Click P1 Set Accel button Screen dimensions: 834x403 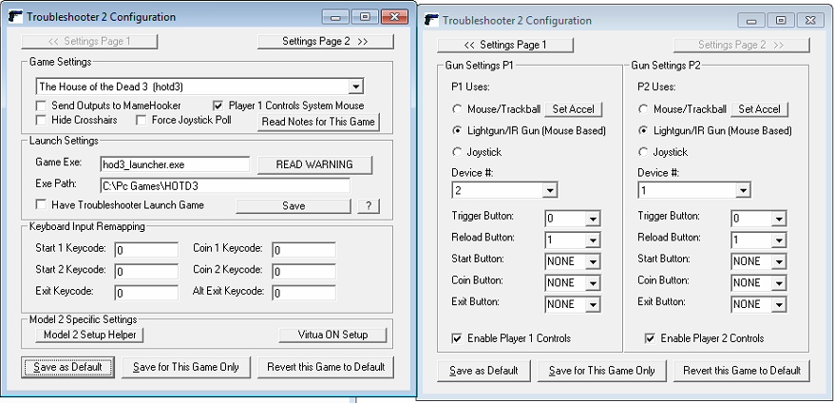(573, 110)
